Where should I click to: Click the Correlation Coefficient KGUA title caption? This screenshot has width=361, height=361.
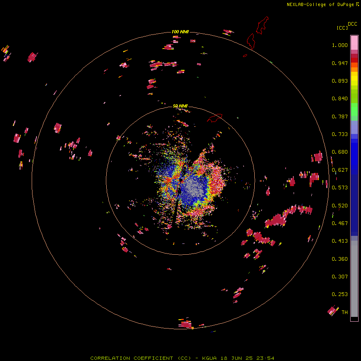tap(182, 358)
